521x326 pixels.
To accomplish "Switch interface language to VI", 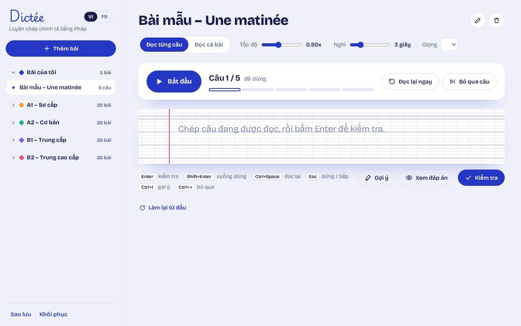I will (91, 17).
